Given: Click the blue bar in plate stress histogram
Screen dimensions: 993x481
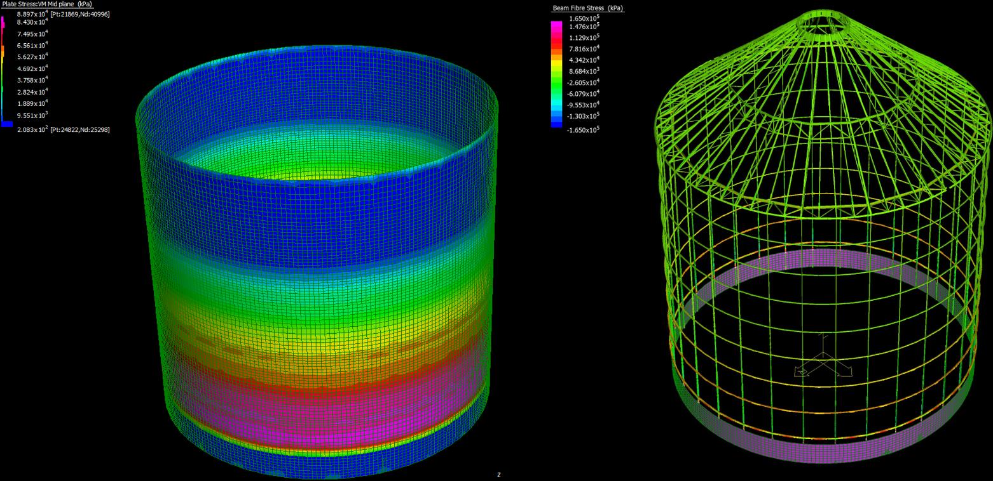Looking at the screenshot, I should tap(7, 124).
